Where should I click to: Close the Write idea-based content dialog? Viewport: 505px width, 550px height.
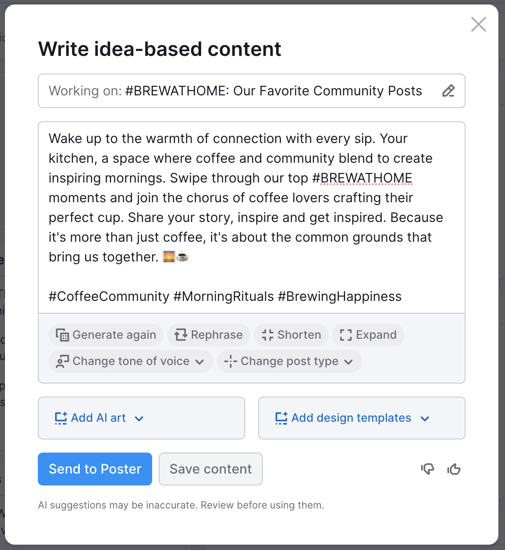479,24
